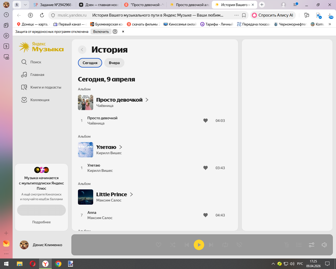Open Первый канал bookmark

click(x=70, y=24)
